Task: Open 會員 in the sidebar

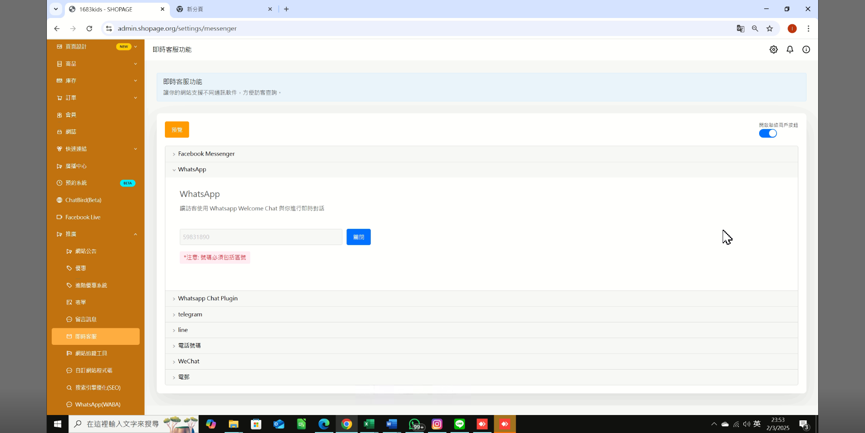Action: tap(96, 115)
